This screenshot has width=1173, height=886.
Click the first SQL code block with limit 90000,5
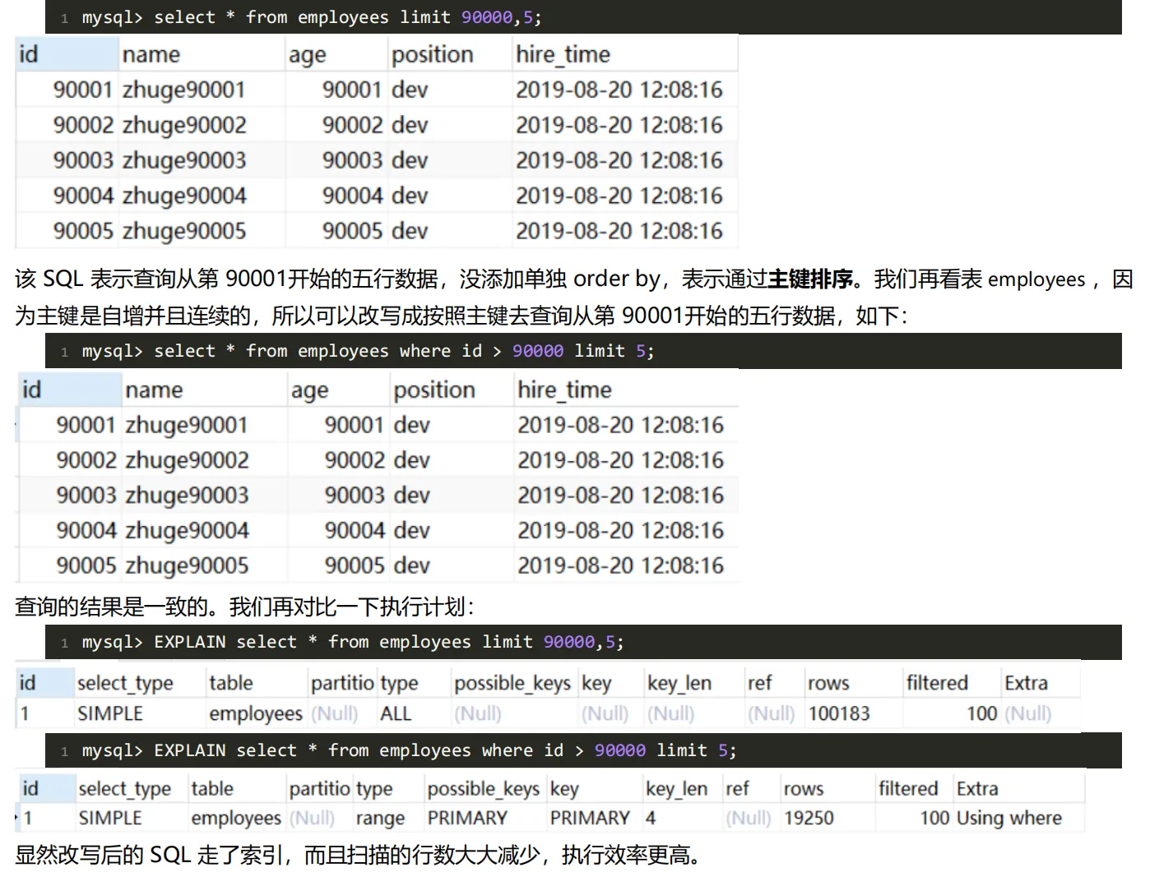click(583, 17)
